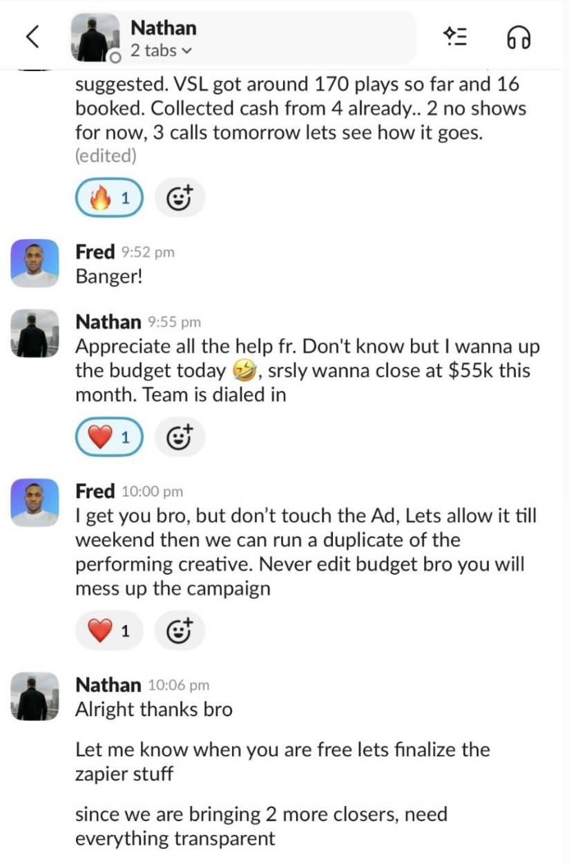Tap Fred's timestamp reading 10:00 pm
The width and height of the screenshot is (569, 864).
[153, 490]
